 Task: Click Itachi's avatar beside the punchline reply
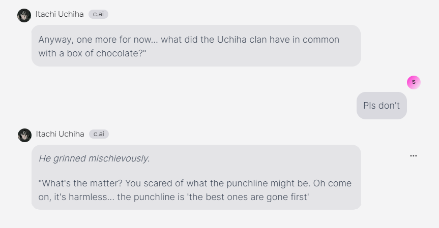(24, 135)
